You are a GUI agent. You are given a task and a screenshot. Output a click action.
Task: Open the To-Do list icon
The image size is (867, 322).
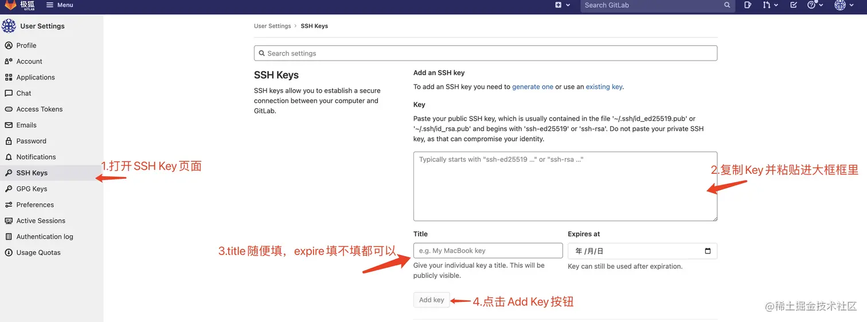(x=794, y=5)
